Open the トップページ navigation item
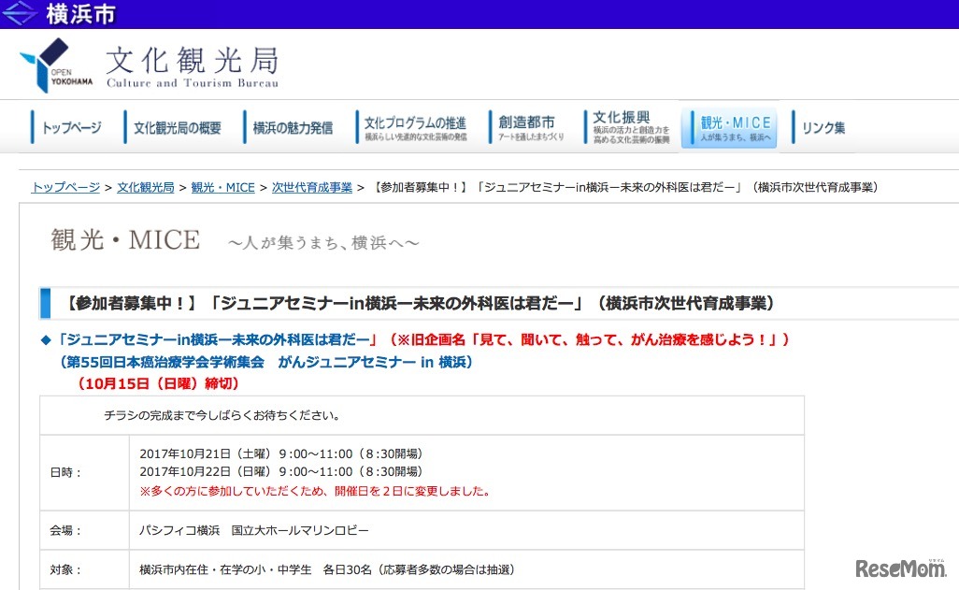959x590 pixels. point(72,127)
